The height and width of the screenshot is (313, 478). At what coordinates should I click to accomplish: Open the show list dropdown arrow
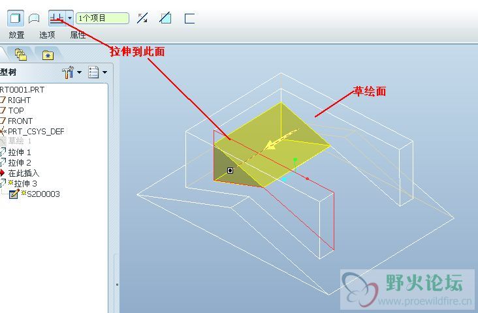click(x=105, y=72)
